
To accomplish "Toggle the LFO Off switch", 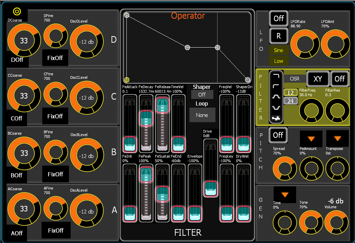I will [279, 18].
